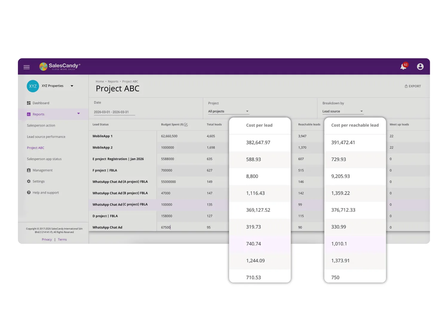The width and height of the screenshot is (448, 322).
Task: Click the Settings gear icon
Action: click(x=29, y=181)
